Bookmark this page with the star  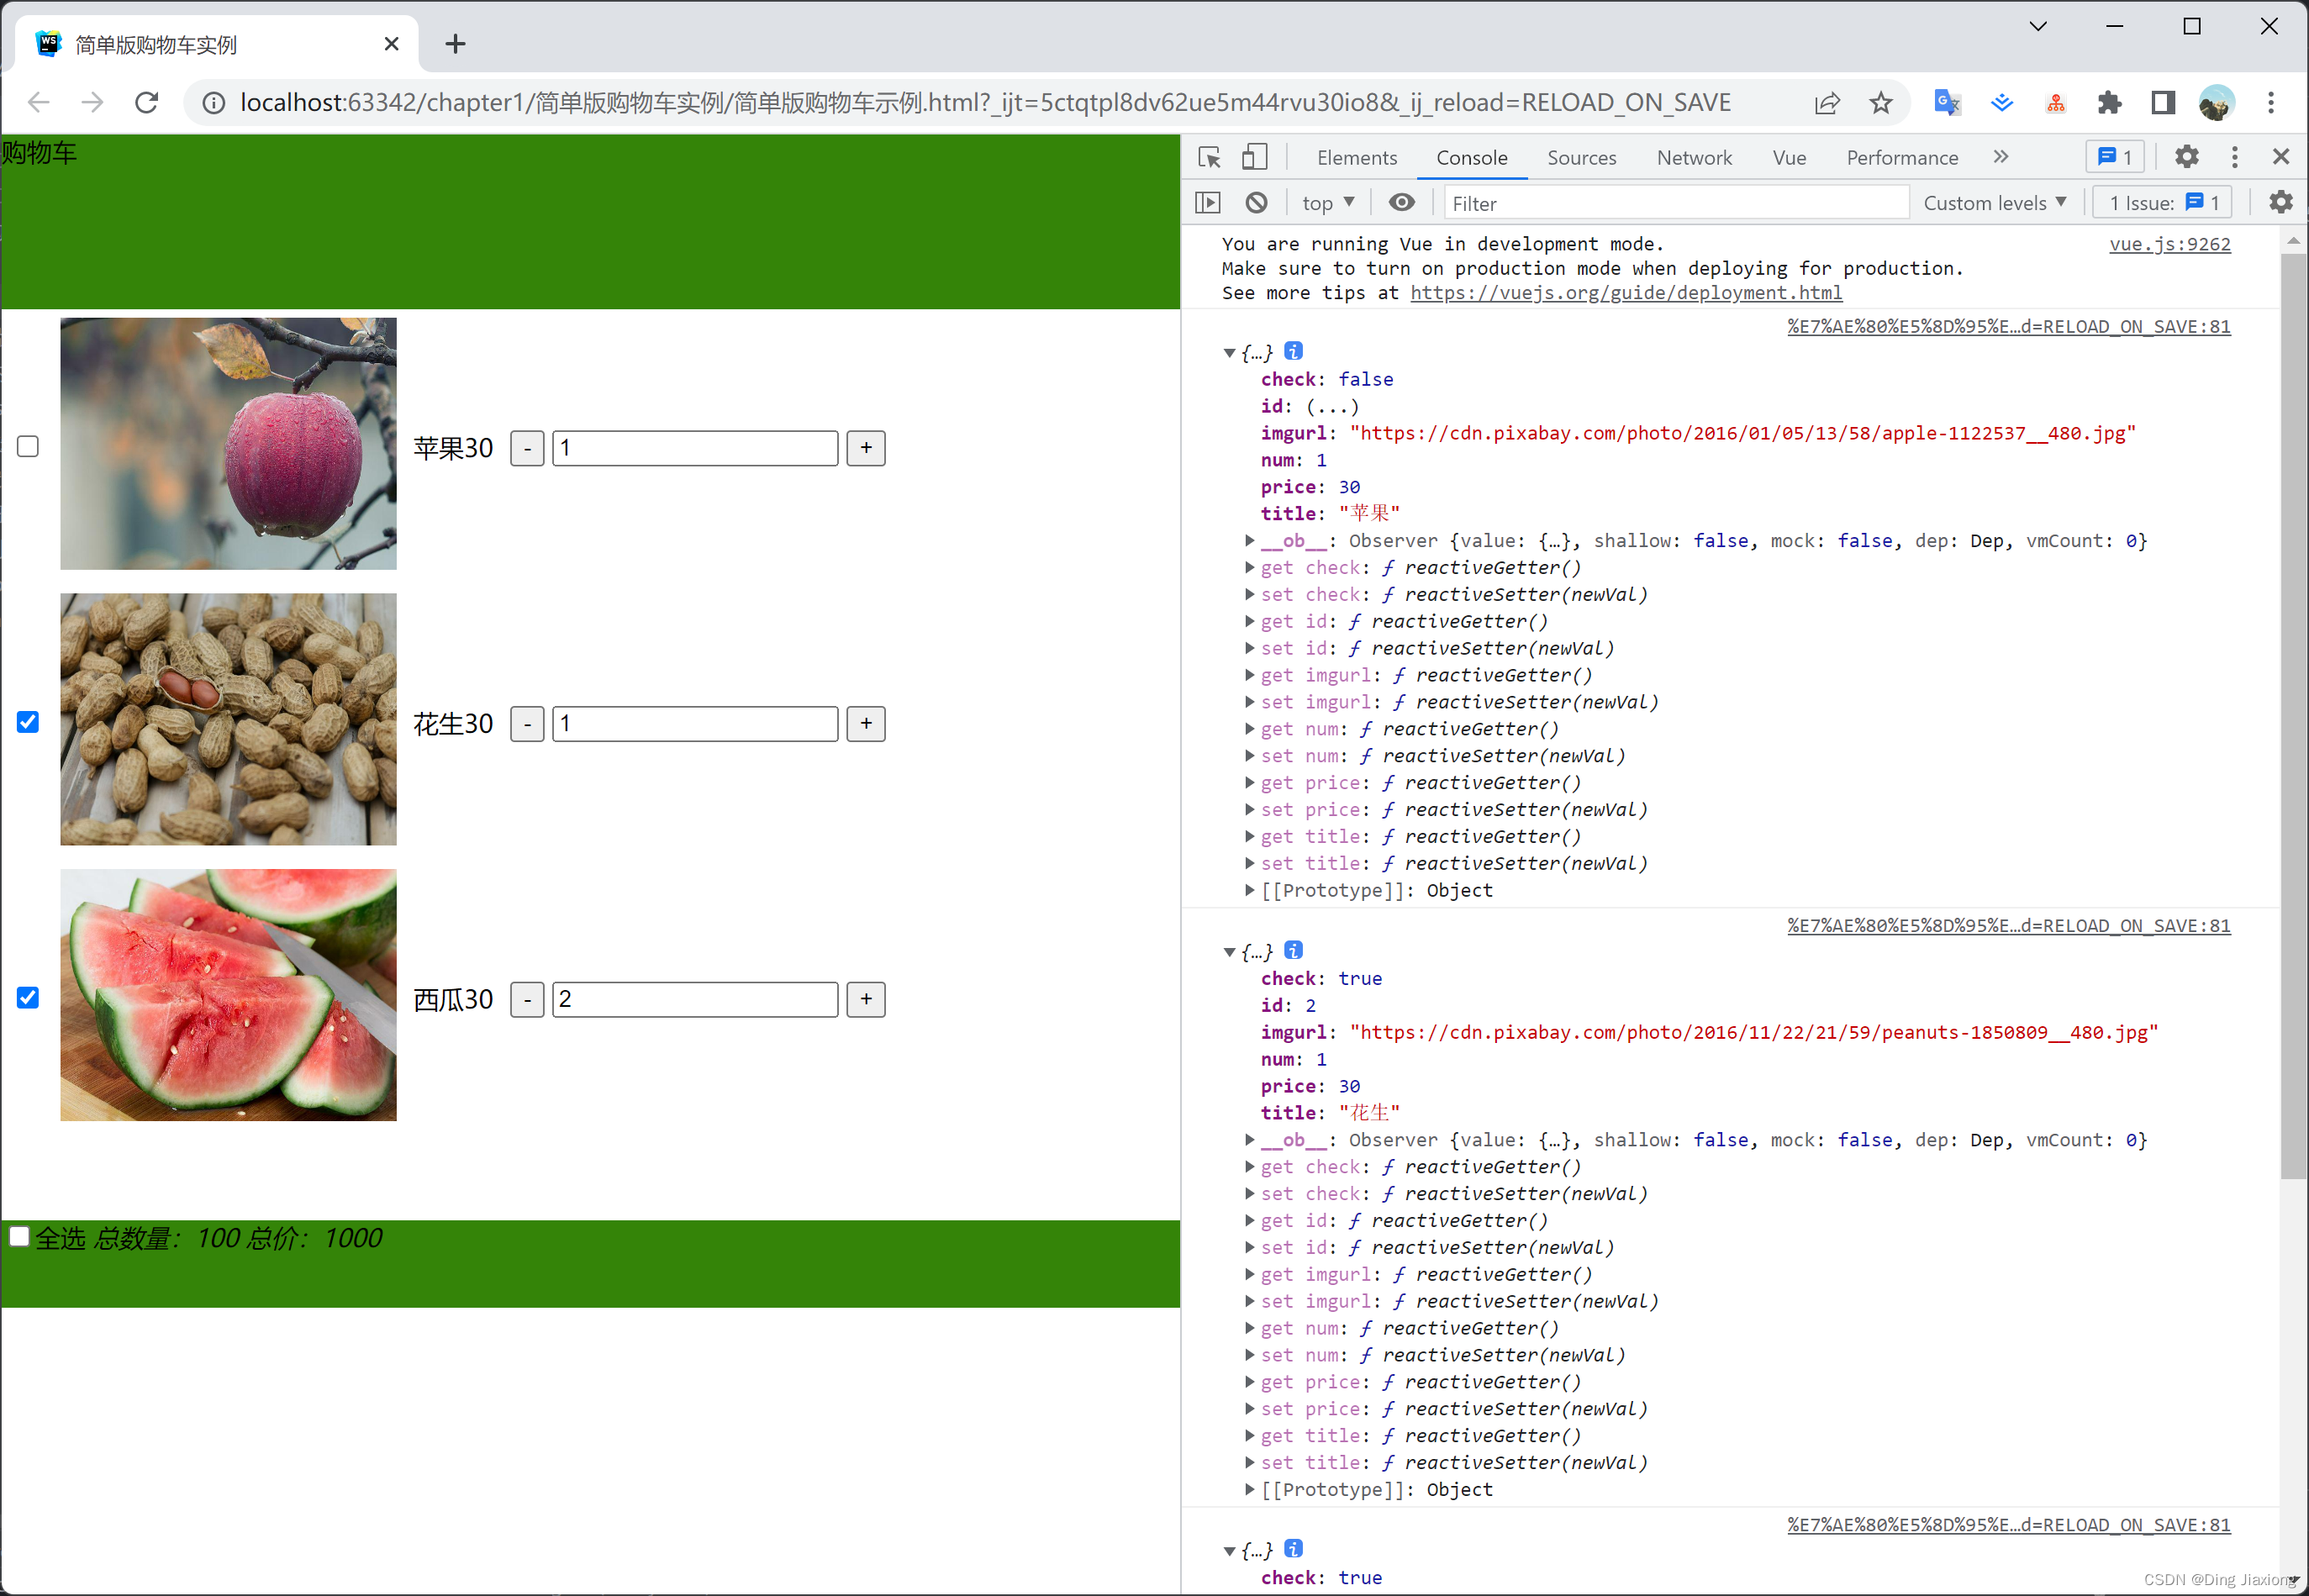click(x=1880, y=102)
